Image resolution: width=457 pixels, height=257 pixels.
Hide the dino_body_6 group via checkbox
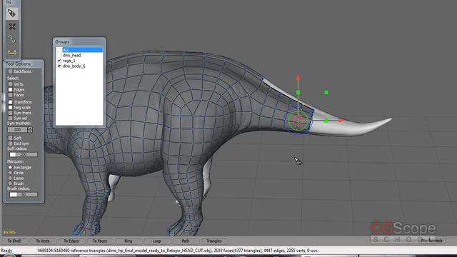pos(59,66)
